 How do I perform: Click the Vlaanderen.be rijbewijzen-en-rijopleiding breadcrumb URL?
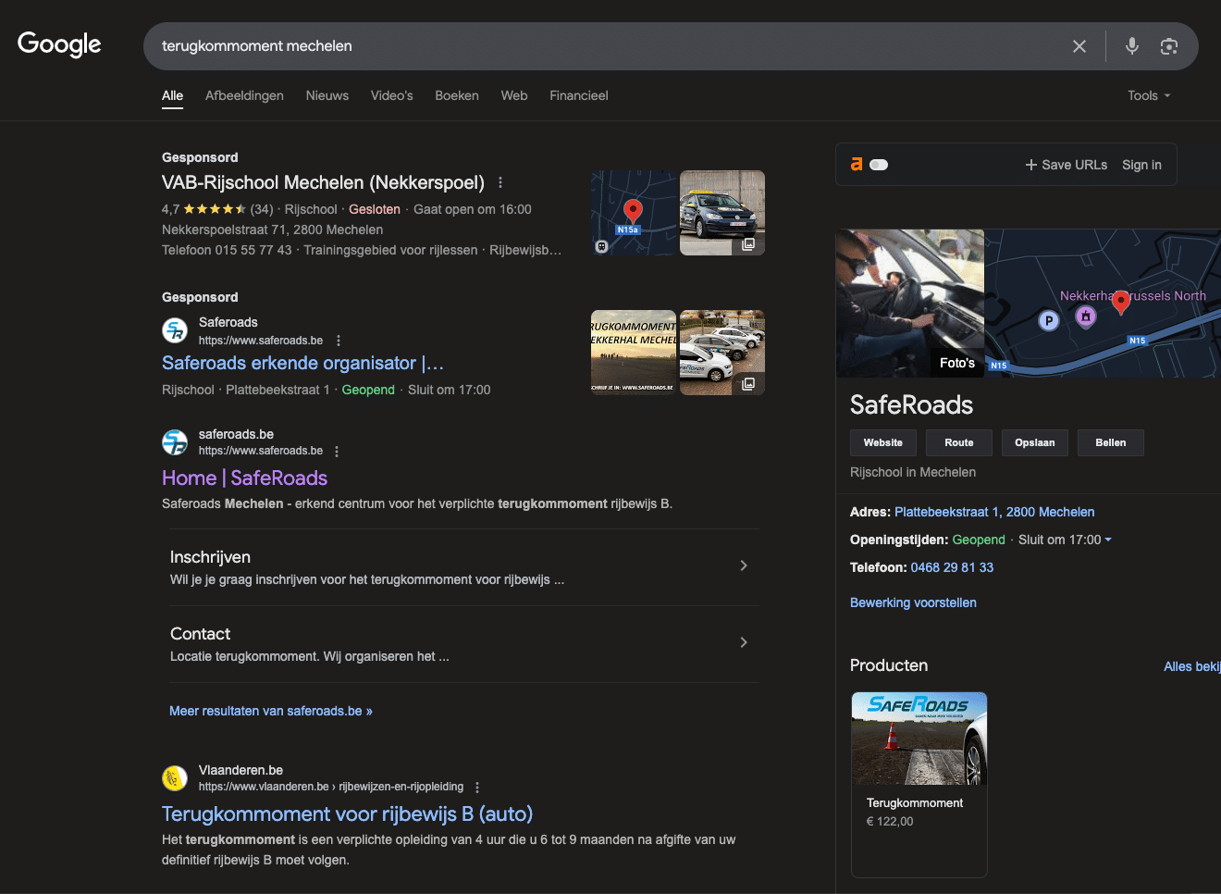click(x=331, y=787)
